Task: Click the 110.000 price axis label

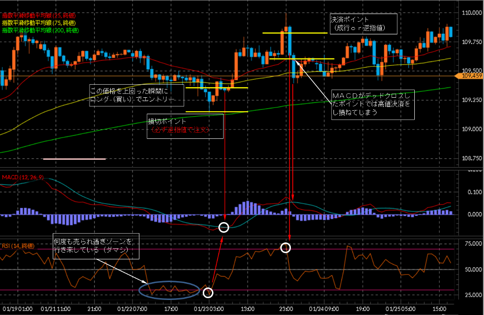Action: click(x=470, y=13)
